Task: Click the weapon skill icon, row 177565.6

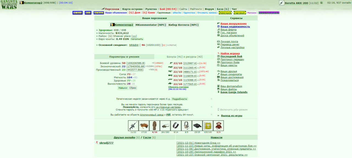Action: click(x=170, y=84)
